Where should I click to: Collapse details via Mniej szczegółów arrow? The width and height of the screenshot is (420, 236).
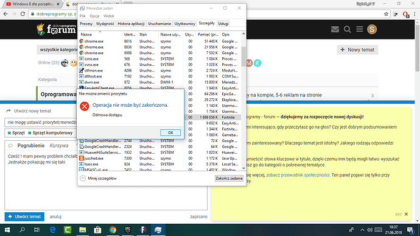83,178
